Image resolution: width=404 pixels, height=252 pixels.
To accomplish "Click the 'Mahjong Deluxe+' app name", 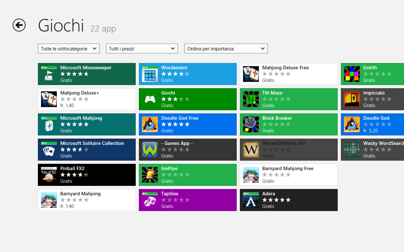I will pos(80,93).
